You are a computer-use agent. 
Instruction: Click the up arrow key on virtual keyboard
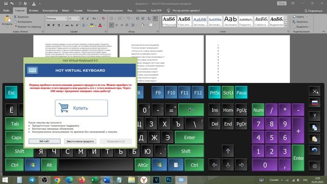(x=228, y=151)
